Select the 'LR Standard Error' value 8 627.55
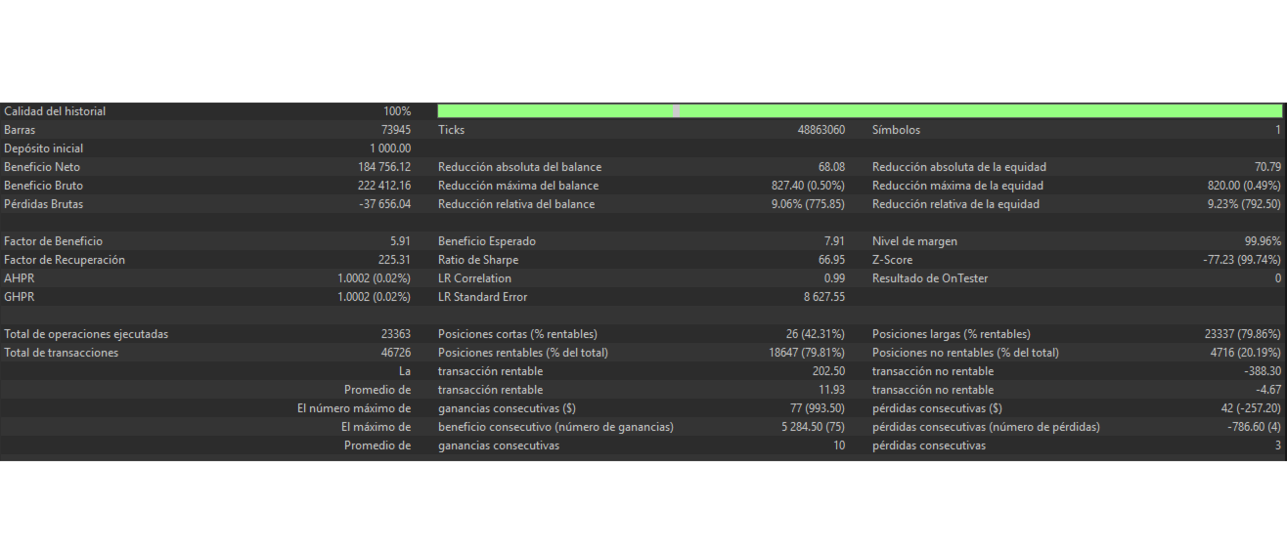Screen dimensions: 1287x551 pos(824,297)
